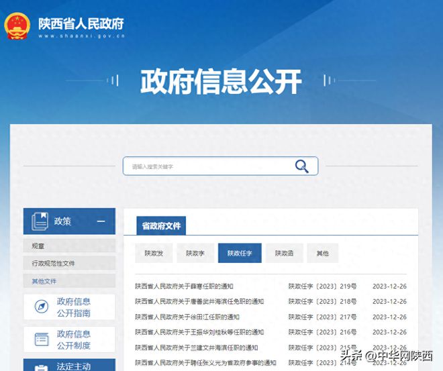Select 其他文件 in the sidebar
Viewport: 443px width, 371px height.
tap(44, 281)
